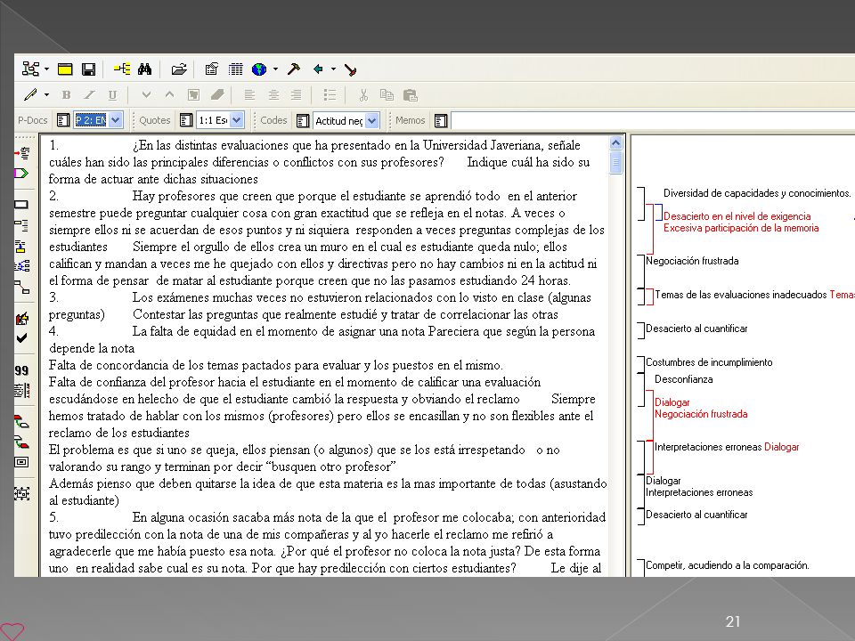Click the empty Memos input field
The image size is (855, 641).
(653, 120)
